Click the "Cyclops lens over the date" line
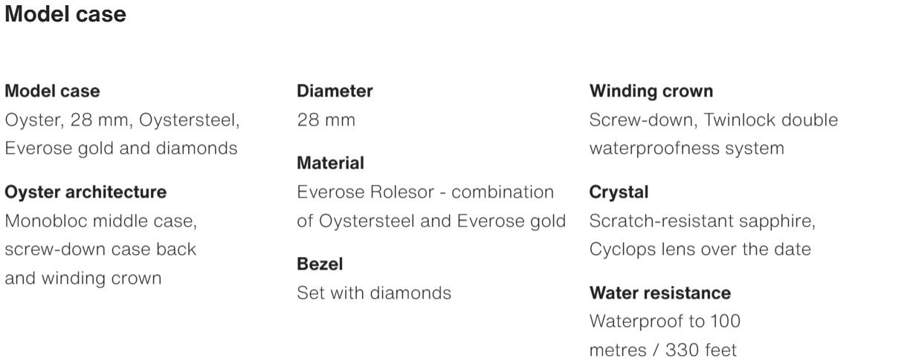This screenshot has width=916, height=361. 700,249
